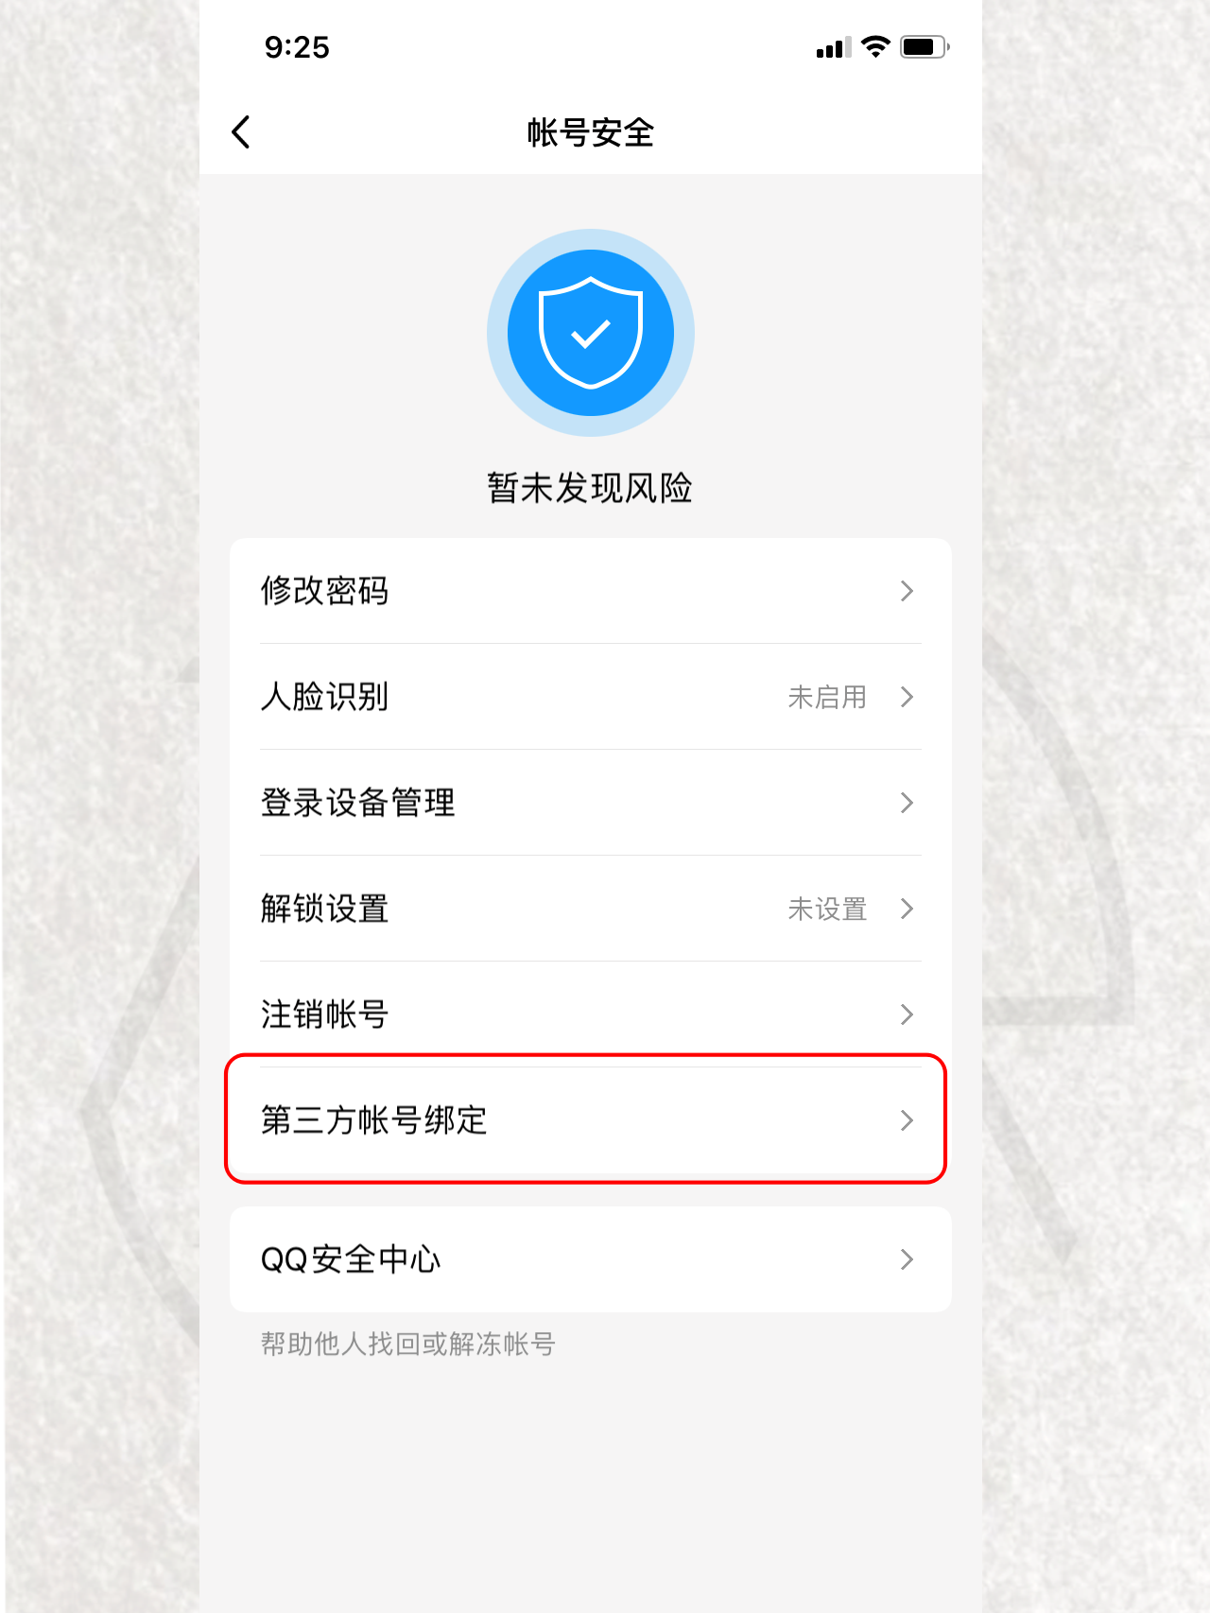This screenshot has height=1613, width=1210.
Task: Tap chevron on 登录设备管理 row
Action: [907, 803]
